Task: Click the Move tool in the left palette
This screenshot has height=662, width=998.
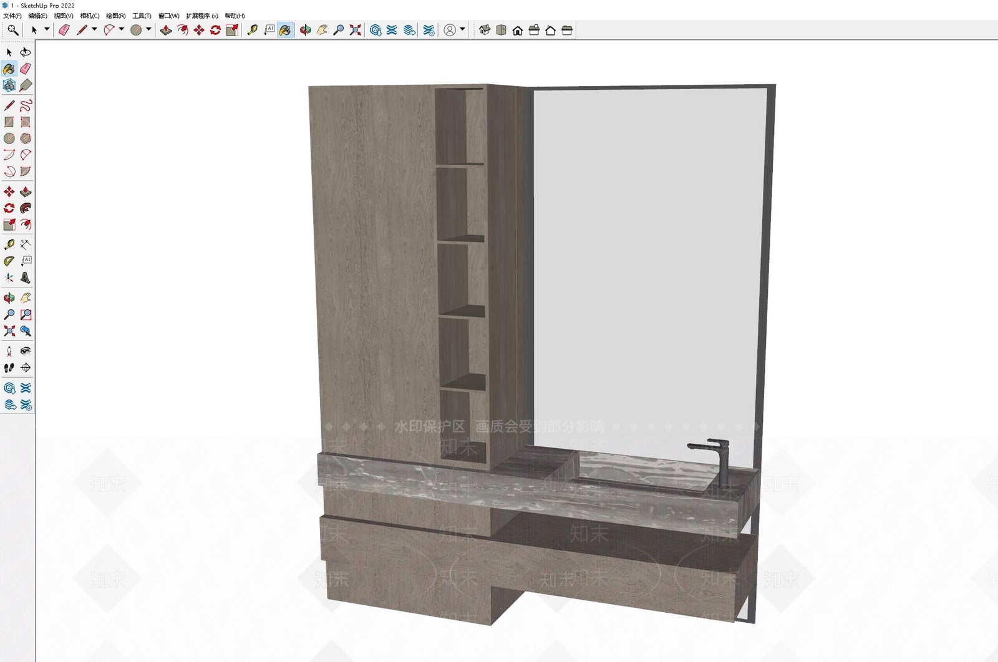Action: point(9,192)
